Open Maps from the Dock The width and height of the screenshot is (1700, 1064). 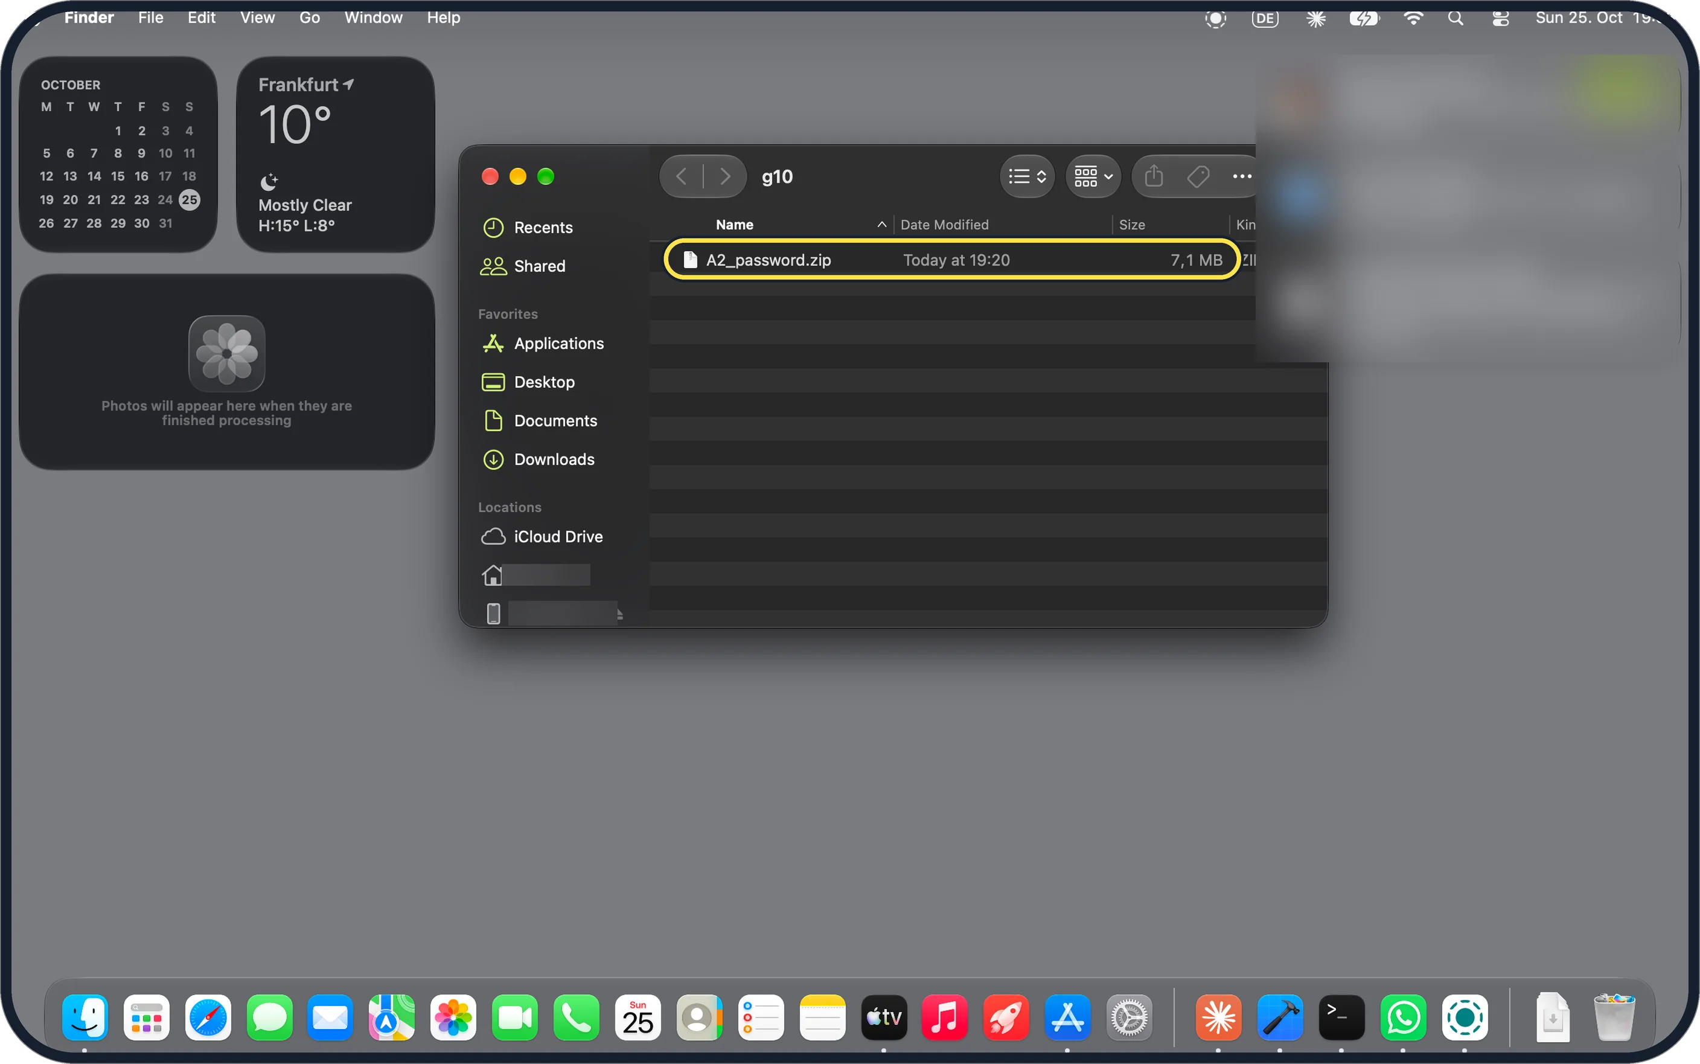(392, 1017)
